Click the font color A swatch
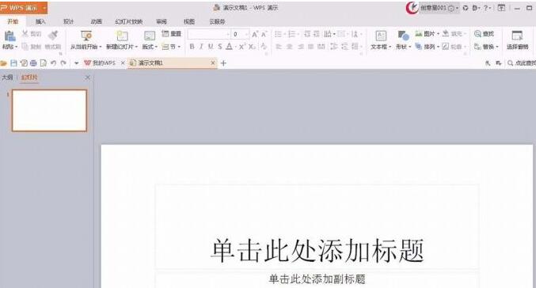The height and width of the screenshot is (288, 536). (x=230, y=47)
